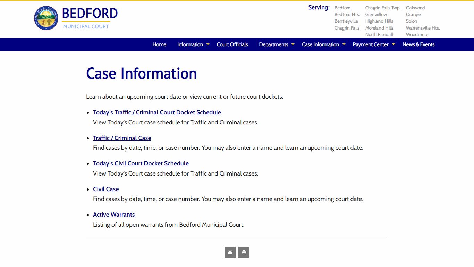Click Bedford in the Serving list
This screenshot has height=267, width=474.
coord(342,8)
